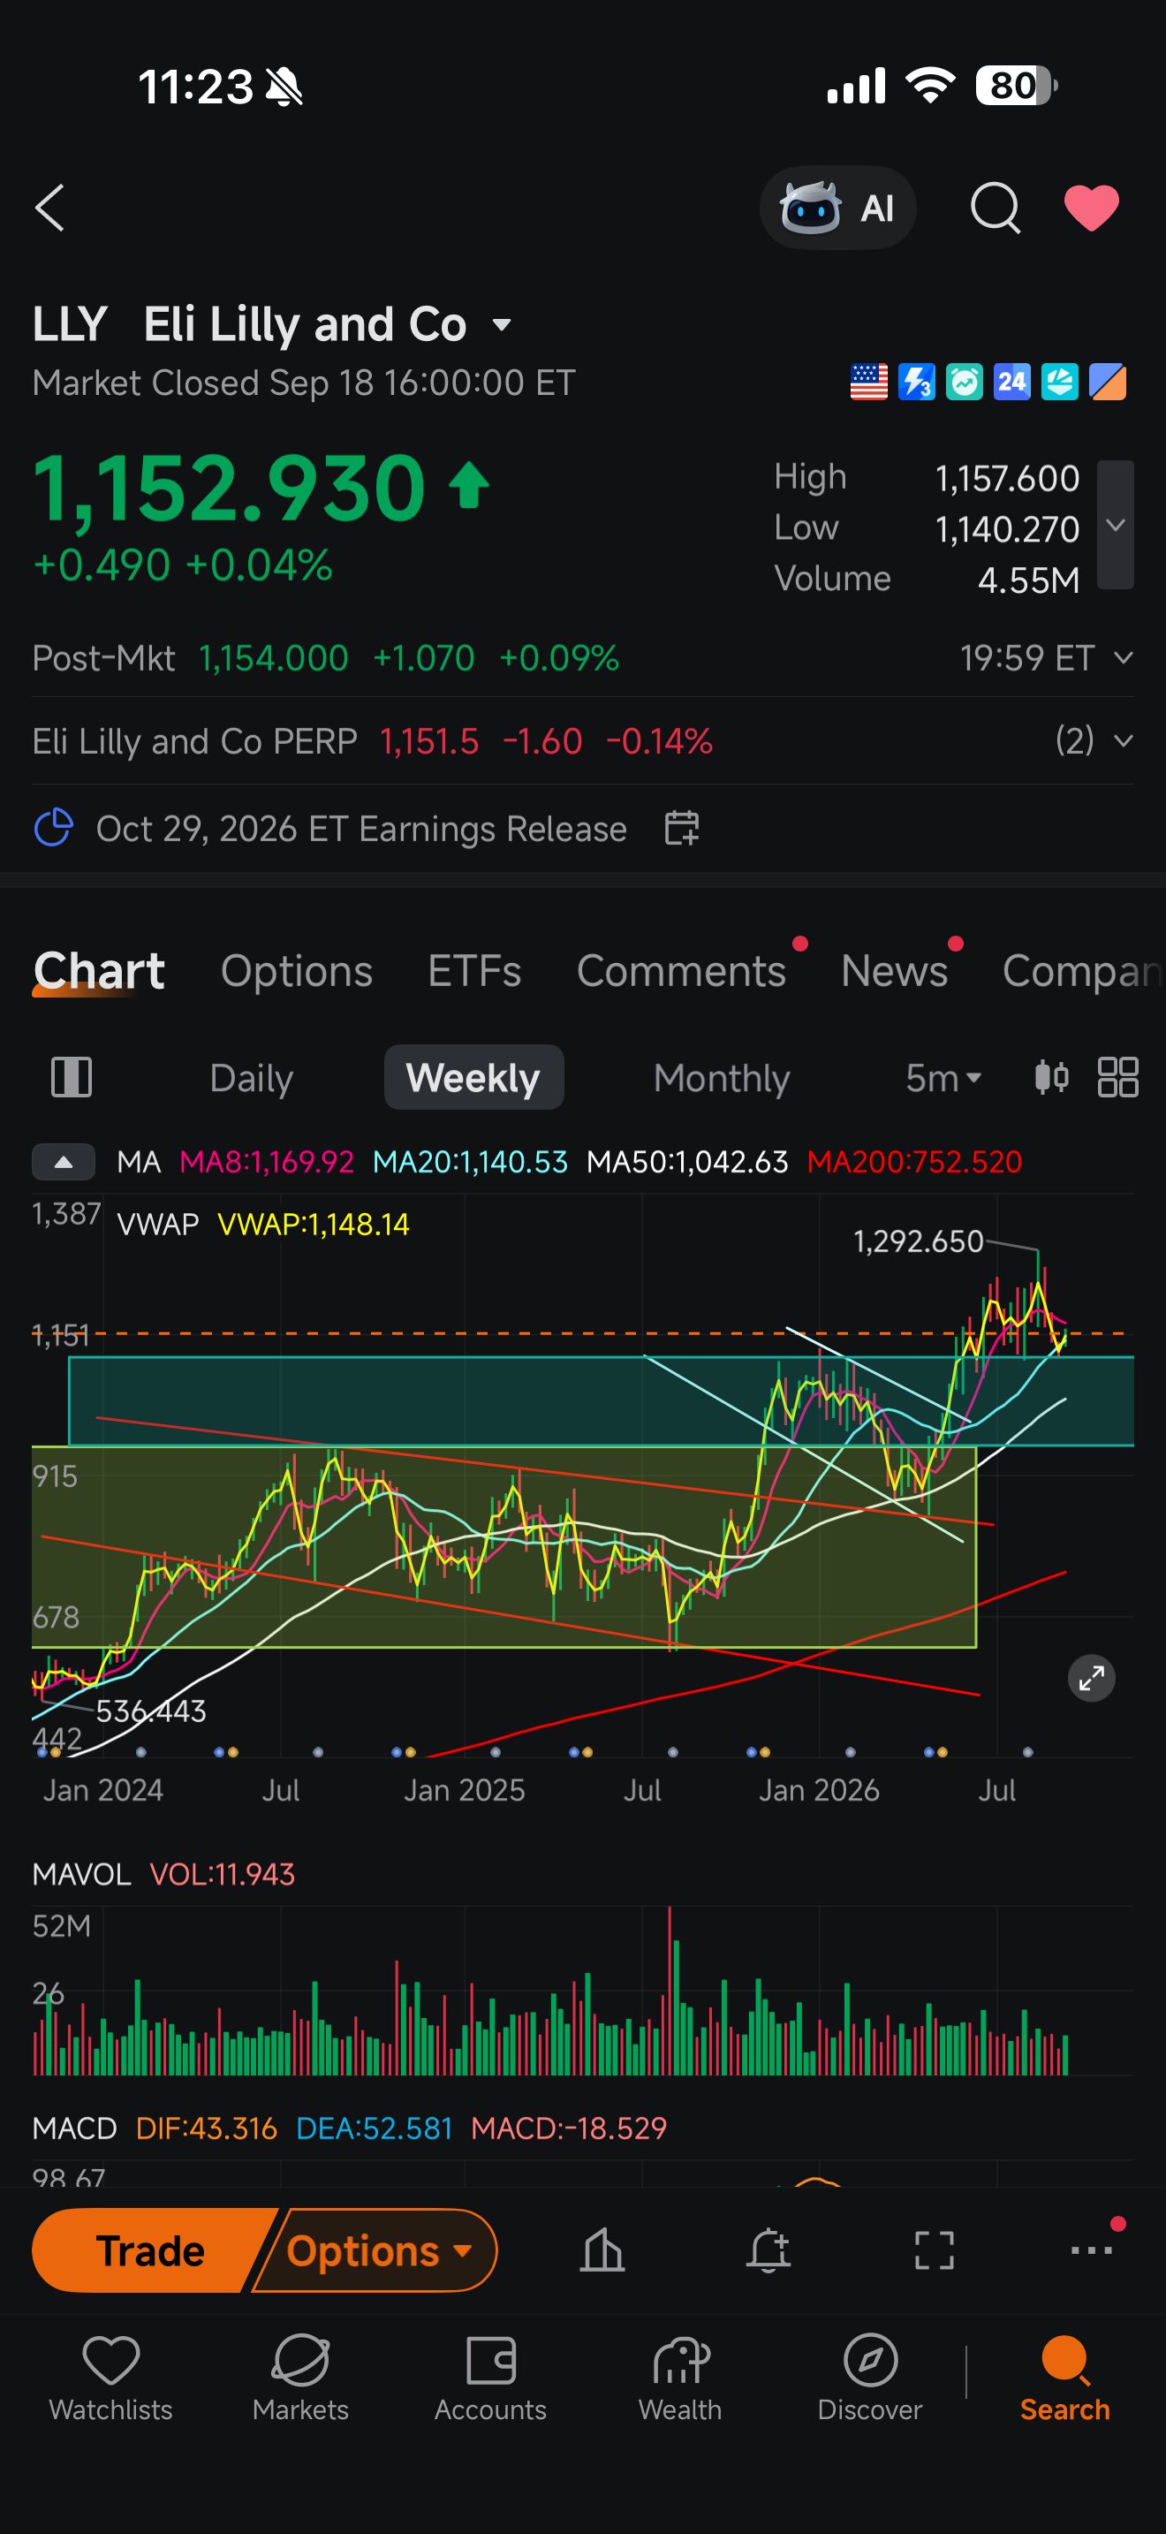This screenshot has width=1166, height=2534.
Task: Open the three-dot more menu
Action: pyautogui.click(x=1091, y=2249)
